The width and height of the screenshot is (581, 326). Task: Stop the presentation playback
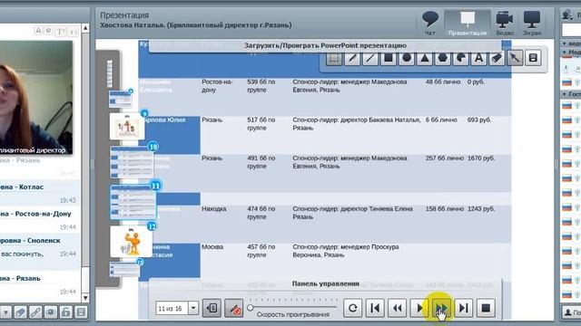point(486,308)
